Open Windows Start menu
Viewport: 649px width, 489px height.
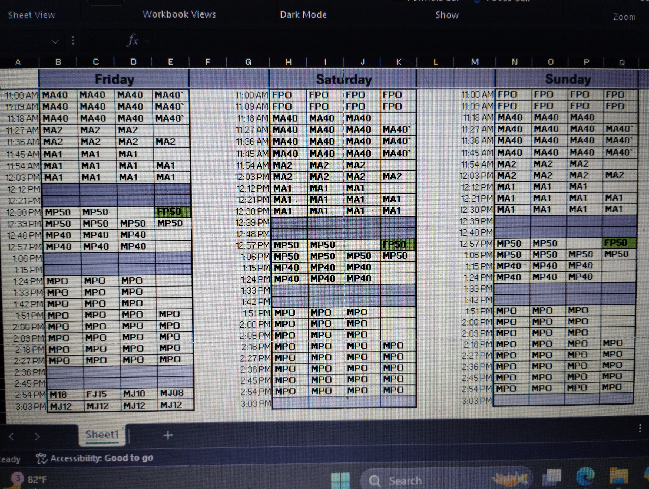coord(340,481)
